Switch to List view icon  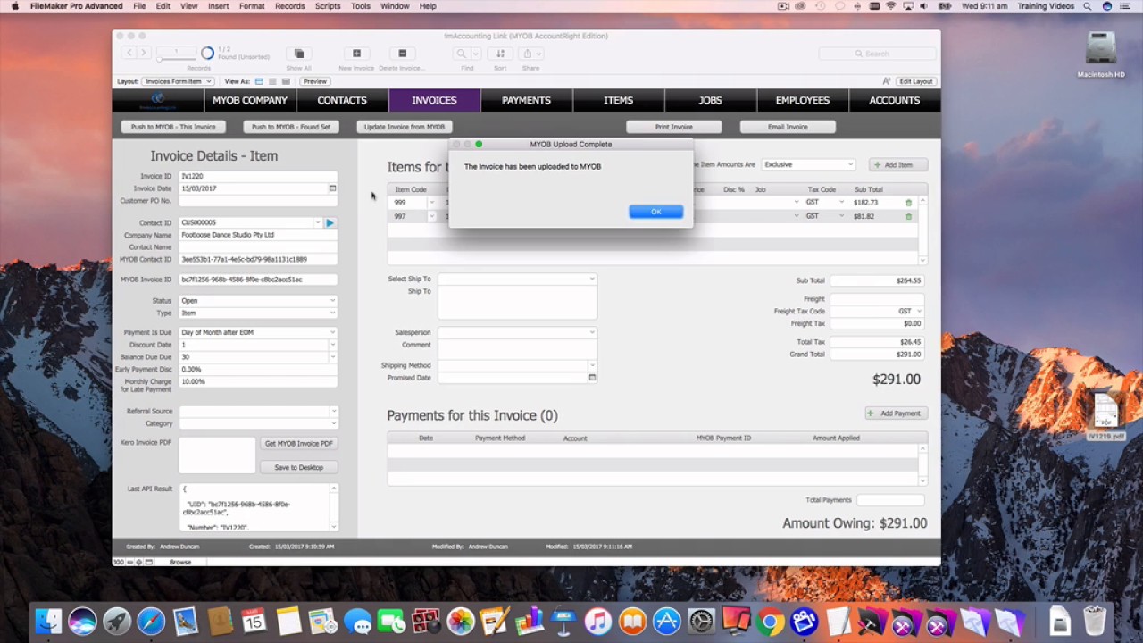272,81
